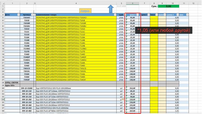The image size is (202, 114).
Task: Select column header 2
Action: pos(27,3)
